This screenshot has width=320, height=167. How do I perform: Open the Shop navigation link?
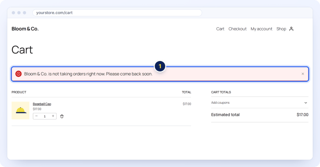(x=281, y=29)
